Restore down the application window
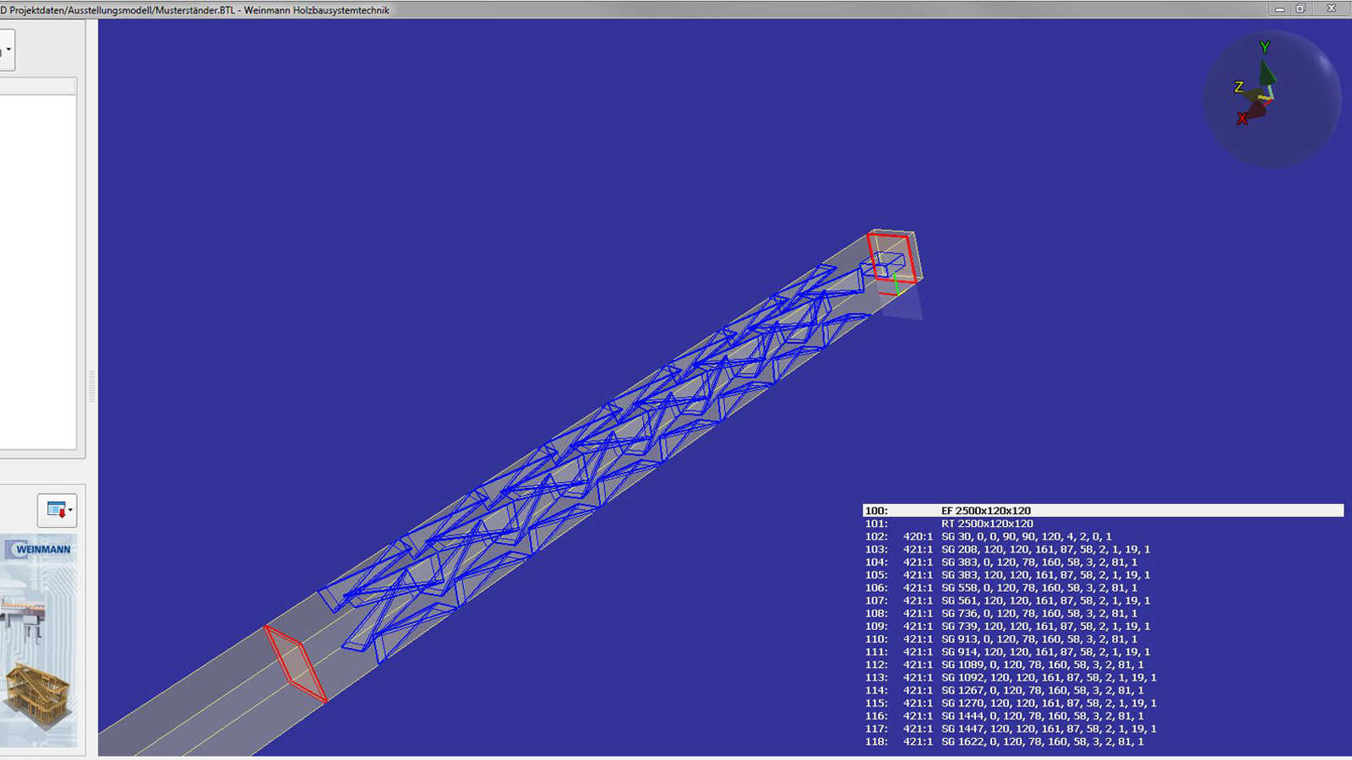The image size is (1352, 760). pyautogui.click(x=1300, y=9)
